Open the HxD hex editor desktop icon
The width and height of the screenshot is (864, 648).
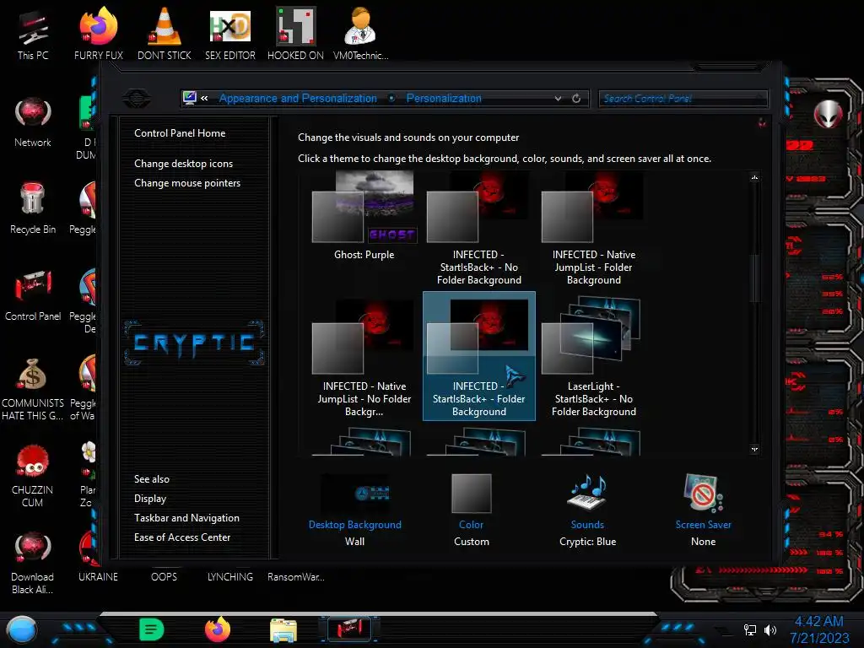point(229,34)
